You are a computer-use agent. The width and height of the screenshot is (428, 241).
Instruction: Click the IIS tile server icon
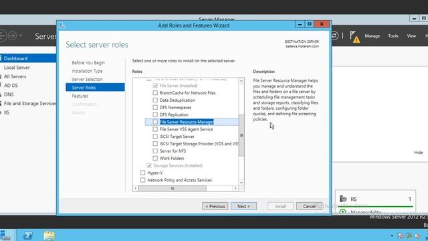click(x=343, y=199)
